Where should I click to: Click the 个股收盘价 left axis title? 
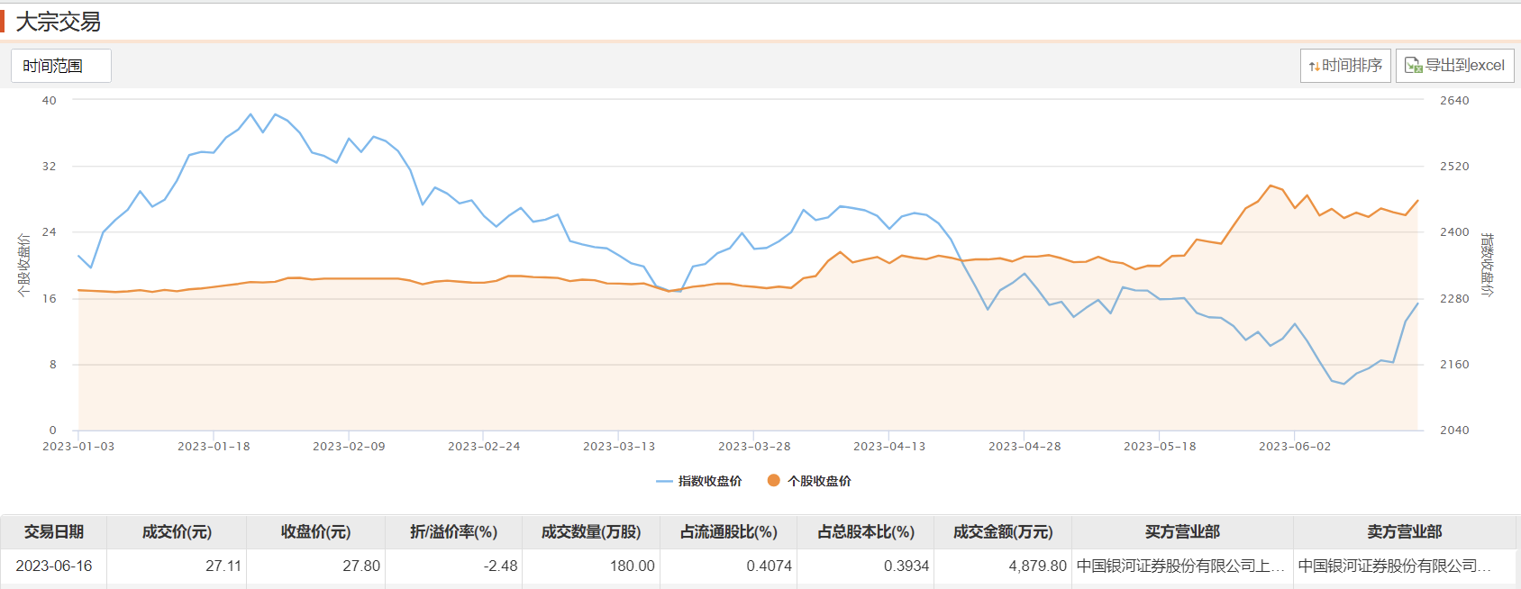[23, 266]
